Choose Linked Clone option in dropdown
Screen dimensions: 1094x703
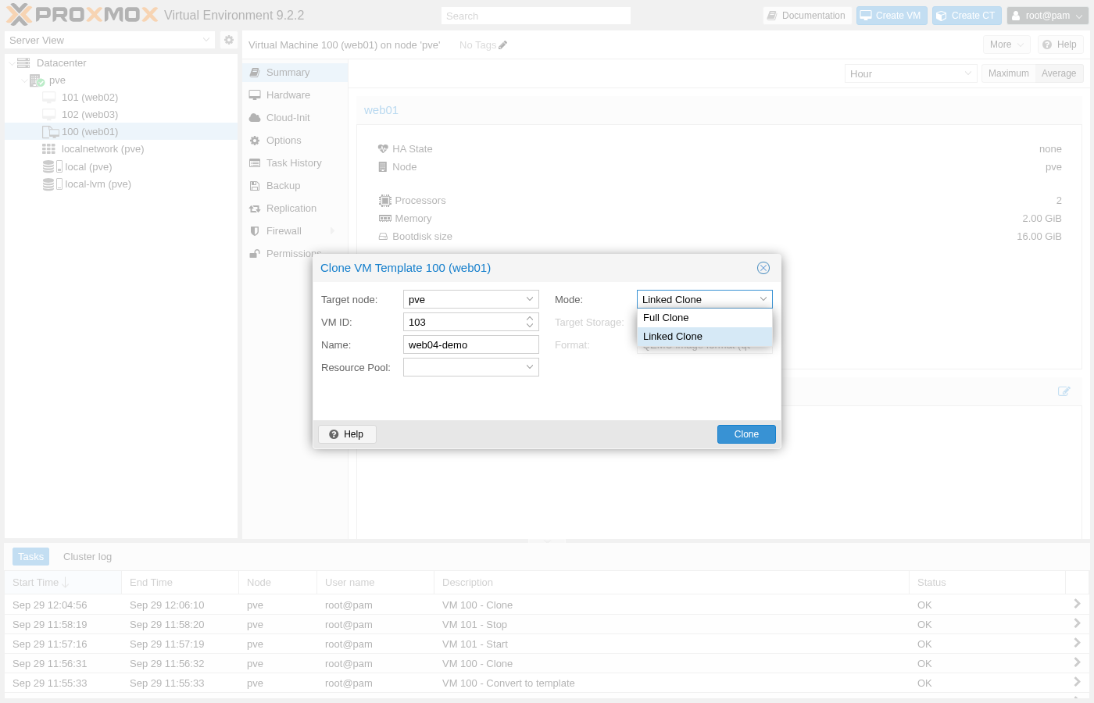[705, 337]
